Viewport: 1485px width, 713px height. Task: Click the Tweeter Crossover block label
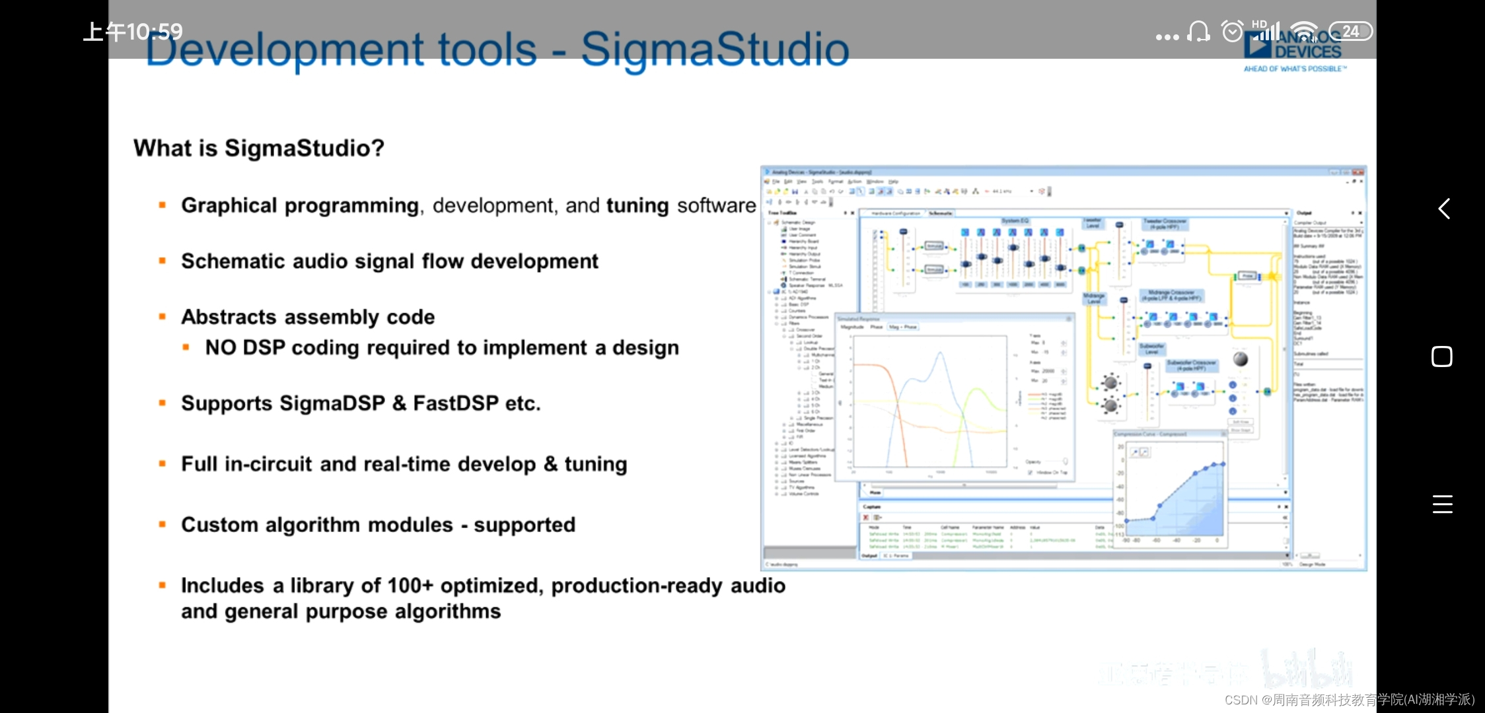[x=1165, y=224]
